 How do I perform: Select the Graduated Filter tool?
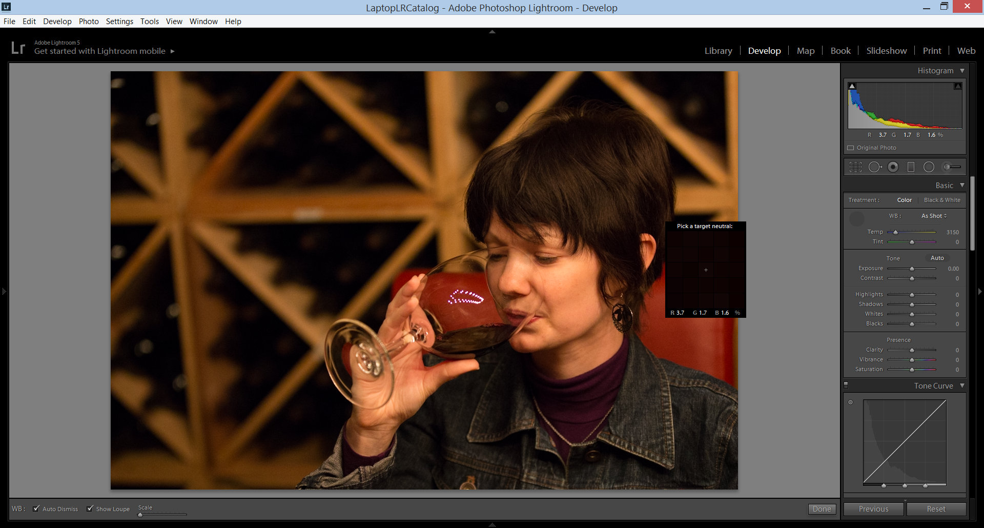tap(911, 167)
